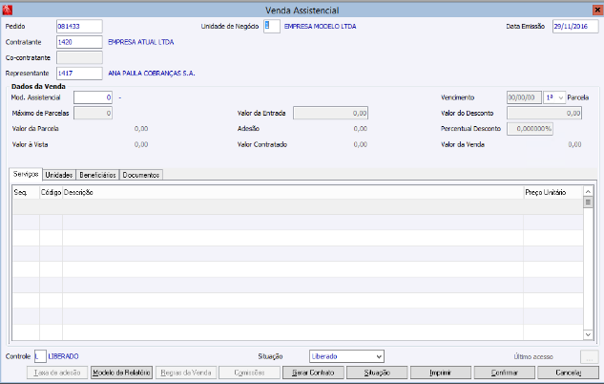Click the grid scrollbar up arrow
Viewport: 604px width, 384px height.
588,191
